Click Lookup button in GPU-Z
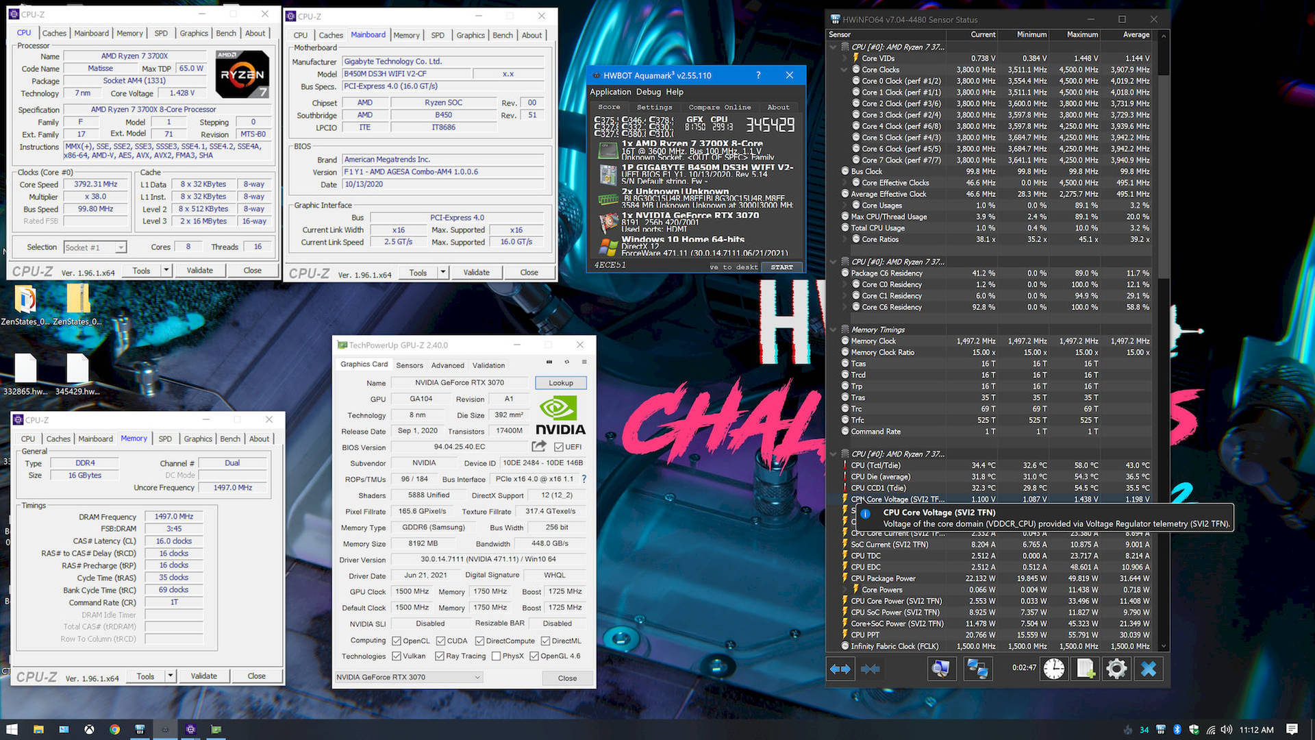 pos(561,383)
